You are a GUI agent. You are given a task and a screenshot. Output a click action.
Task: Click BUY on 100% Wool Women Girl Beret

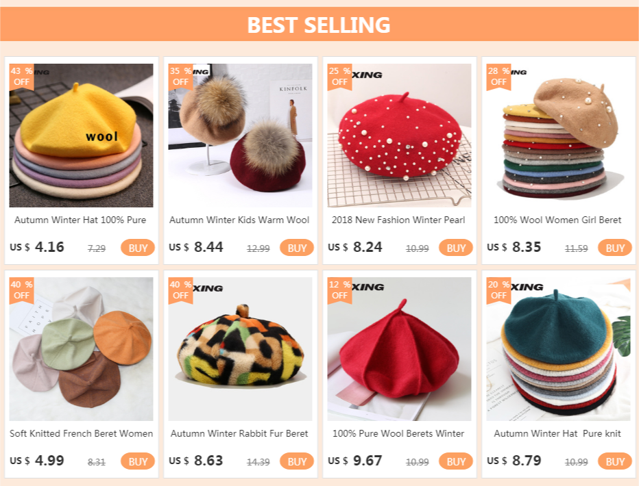pyautogui.click(x=614, y=248)
